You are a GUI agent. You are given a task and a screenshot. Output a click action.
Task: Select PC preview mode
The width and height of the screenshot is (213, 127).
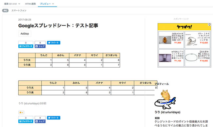click(x=5, y=10)
